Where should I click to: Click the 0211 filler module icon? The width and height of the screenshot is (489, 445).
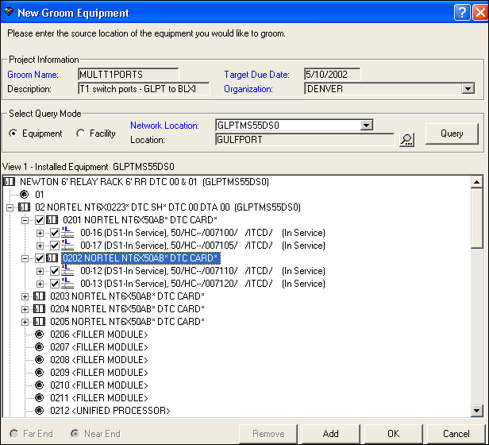[40, 398]
